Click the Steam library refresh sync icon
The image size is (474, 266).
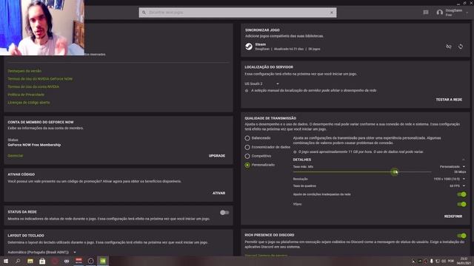[461, 47]
